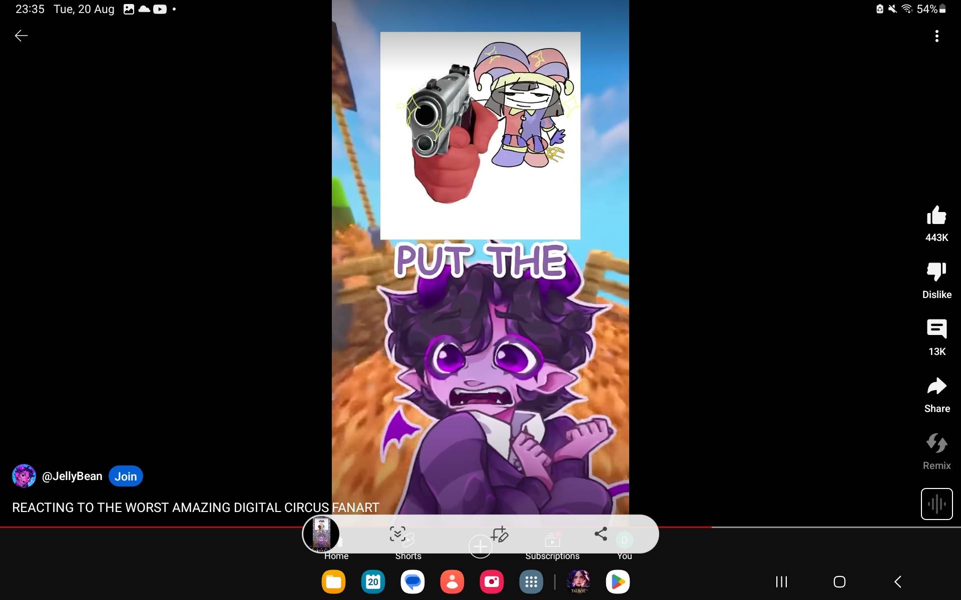This screenshot has width=961, height=600.
Task: Open the apps drawer grid icon
Action: click(x=531, y=581)
